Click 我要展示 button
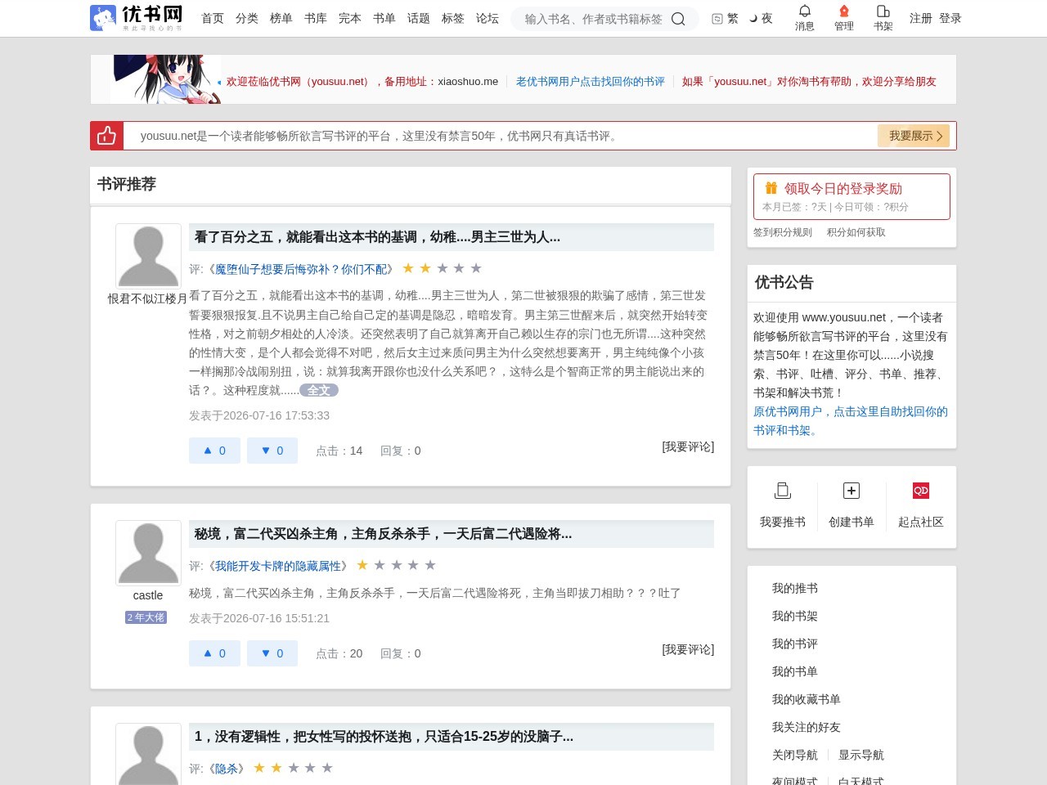Viewport: 1047px width, 785px height. pyautogui.click(x=914, y=136)
